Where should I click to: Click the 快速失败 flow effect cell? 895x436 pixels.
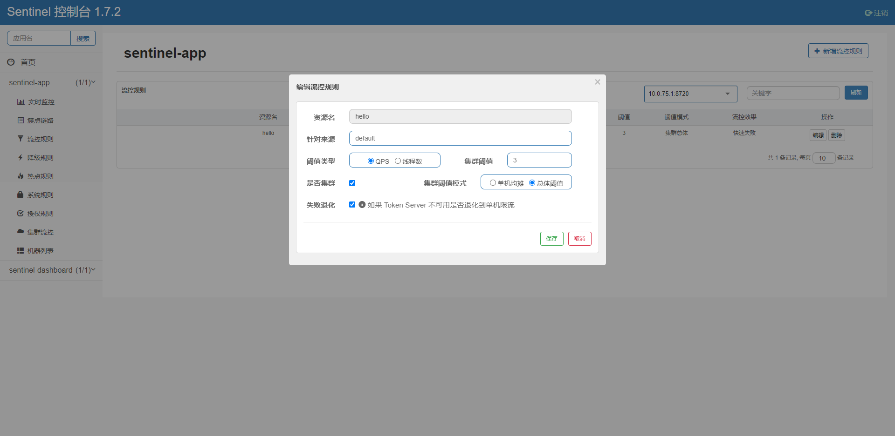(744, 133)
